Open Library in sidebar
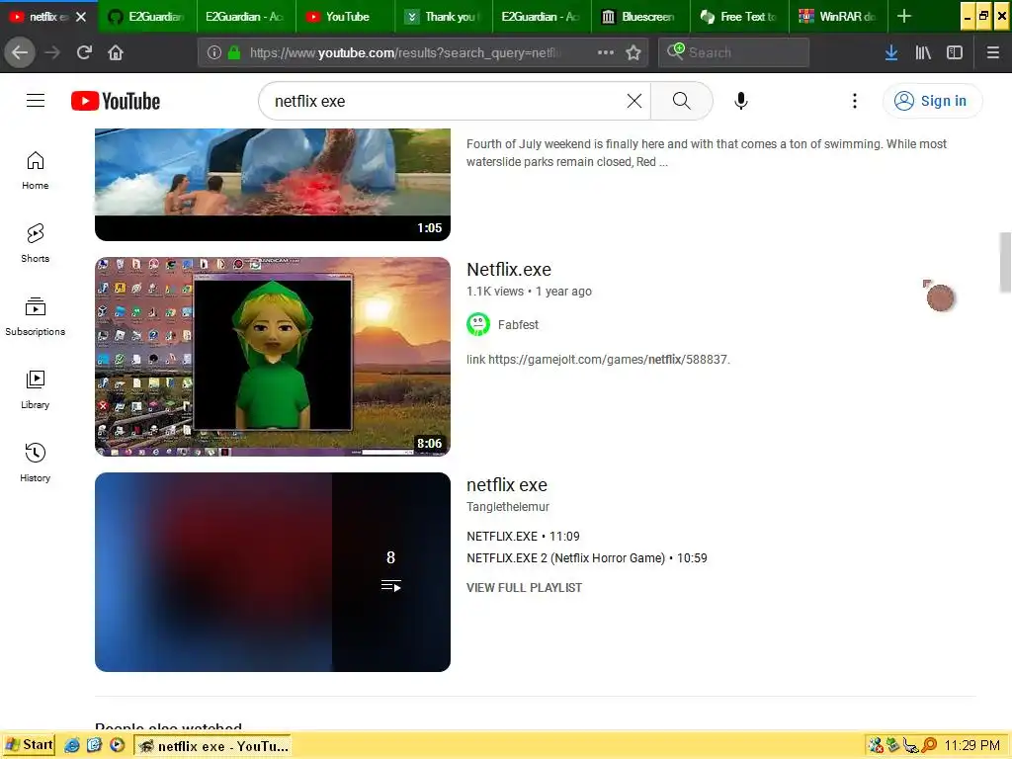This screenshot has width=1012, height=759. pyautogui.click(x=36, y=389)
